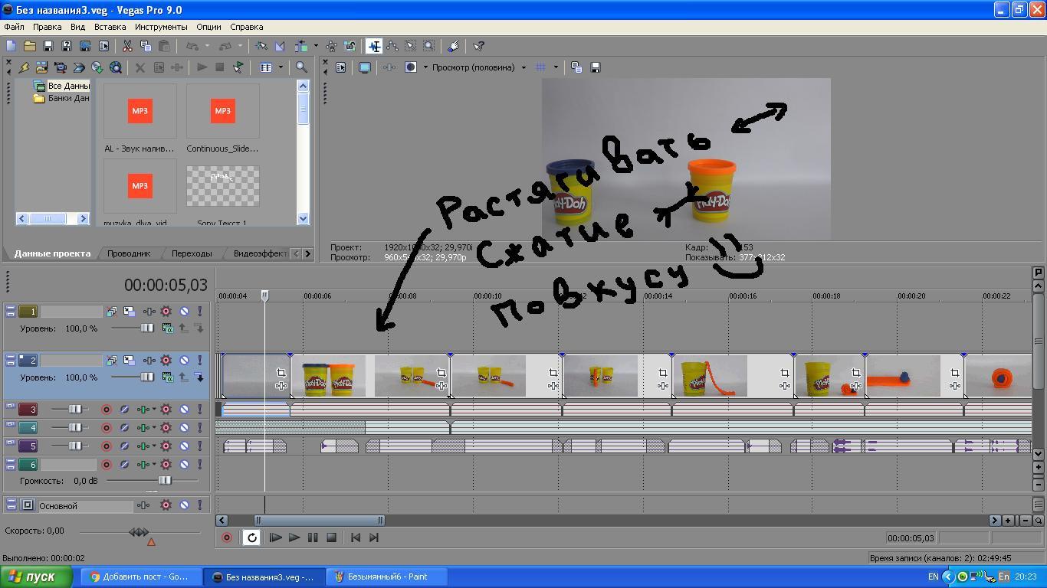Open Track FX dropdown on audio track 3

154,410
